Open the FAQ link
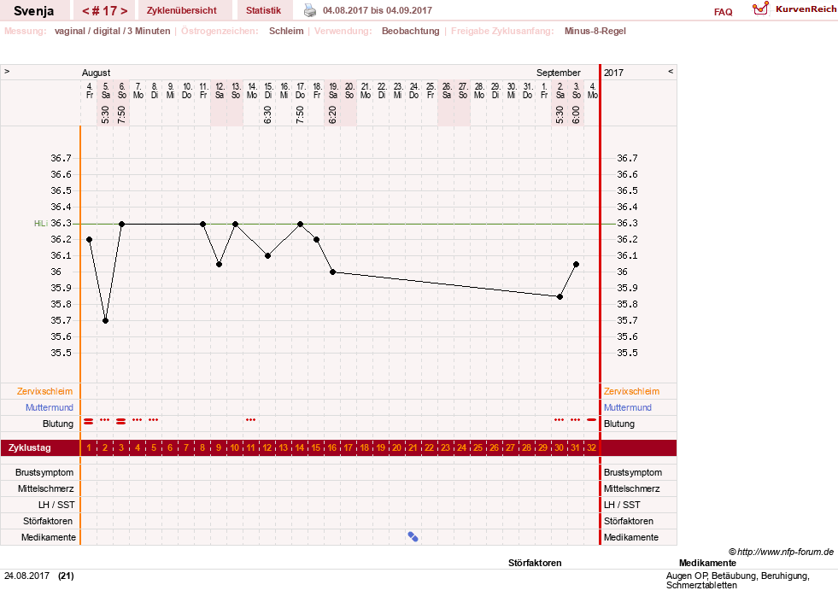This screenshot has width=838, height=608. pos(723,12)
